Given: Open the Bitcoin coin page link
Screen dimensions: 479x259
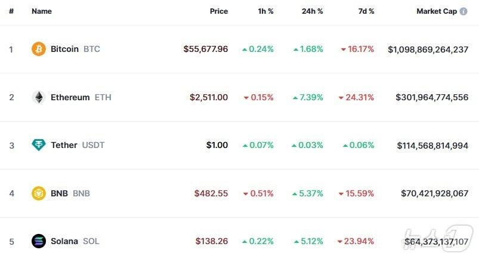Looking at the screenshot, I should 64,49.
